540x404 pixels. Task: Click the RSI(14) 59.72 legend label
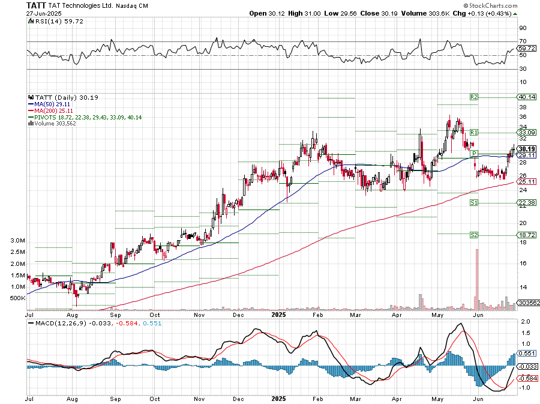click(x=59, y=21)
